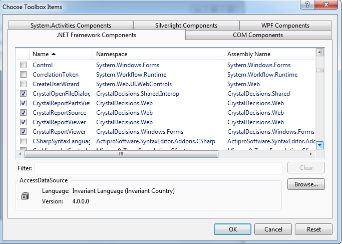This screenshot has width=342, height=244.
Task: Select the .NET Framework Components tab
Action: click(97, 35)
